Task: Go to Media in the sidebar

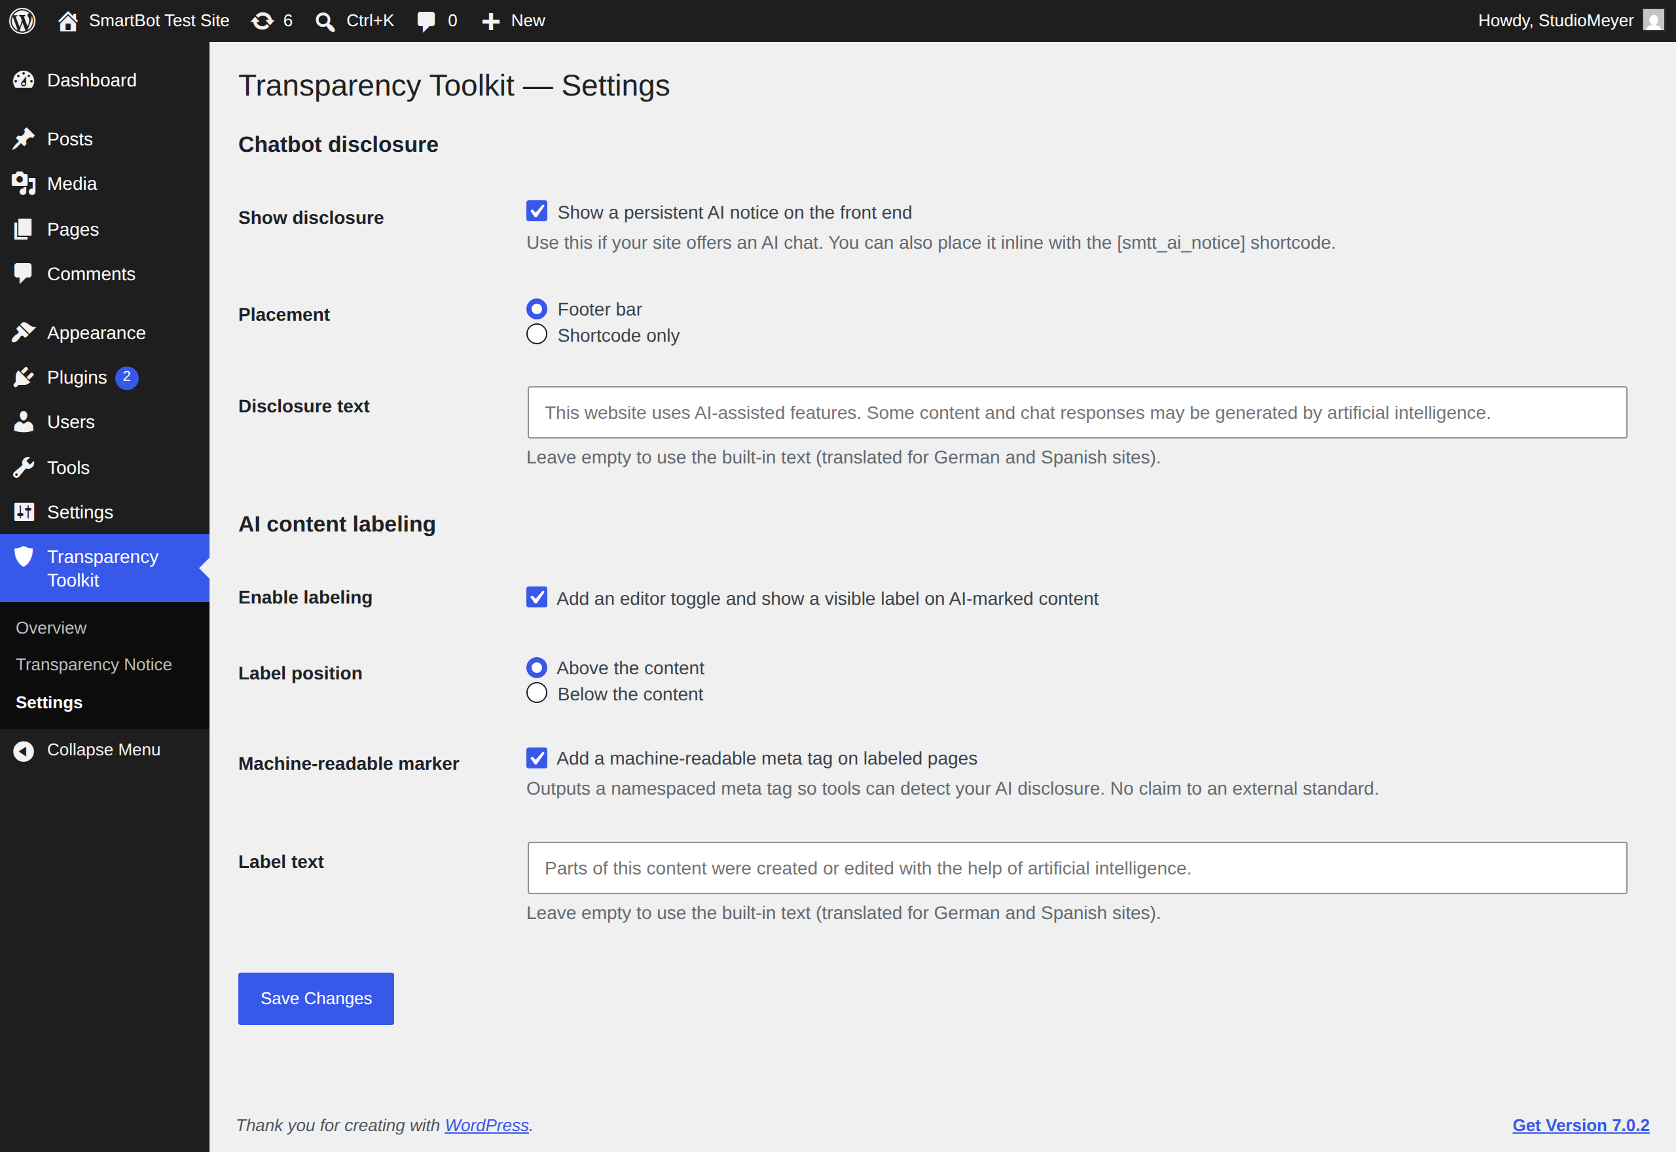Action: click(105, 183)
